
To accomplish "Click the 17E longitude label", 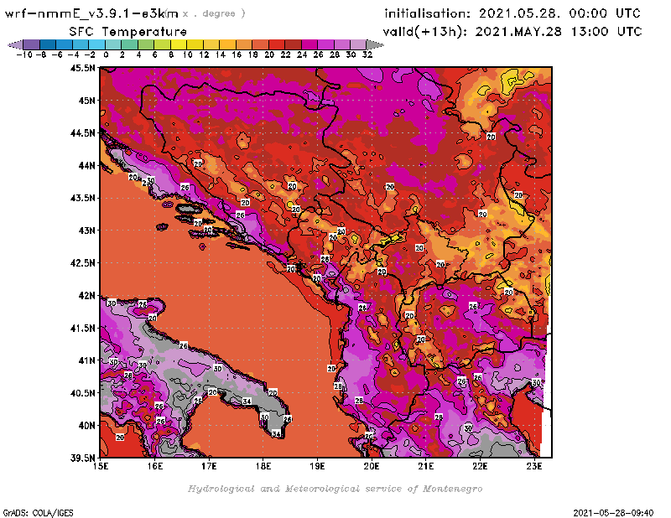I will [x=209, y=466].
